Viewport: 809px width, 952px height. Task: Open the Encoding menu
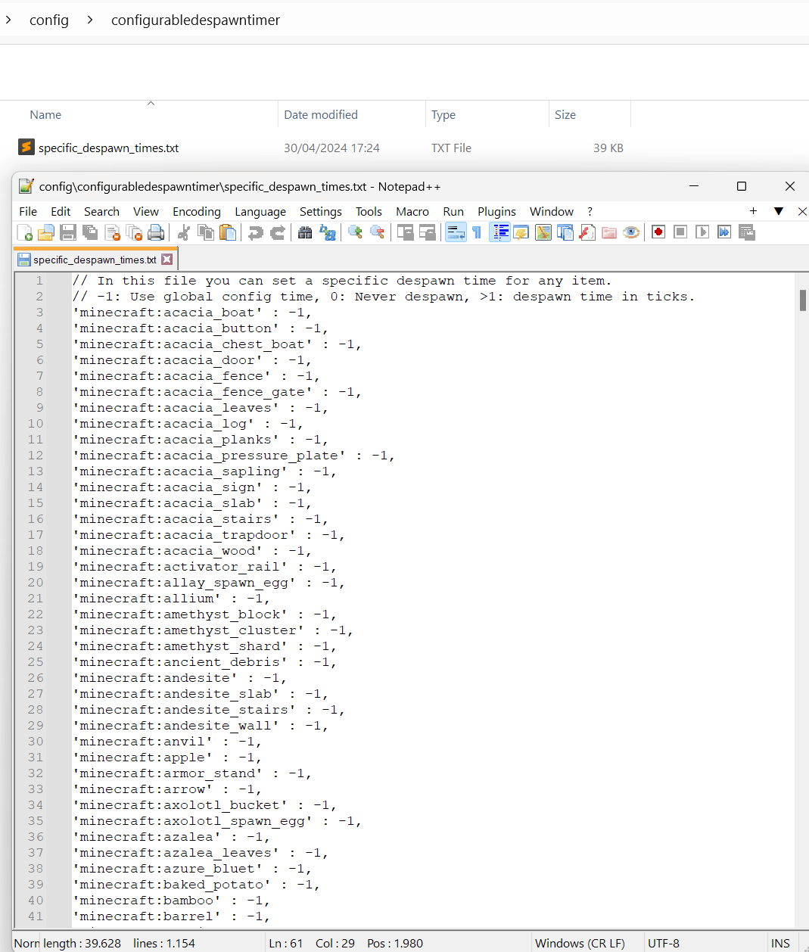197,212
